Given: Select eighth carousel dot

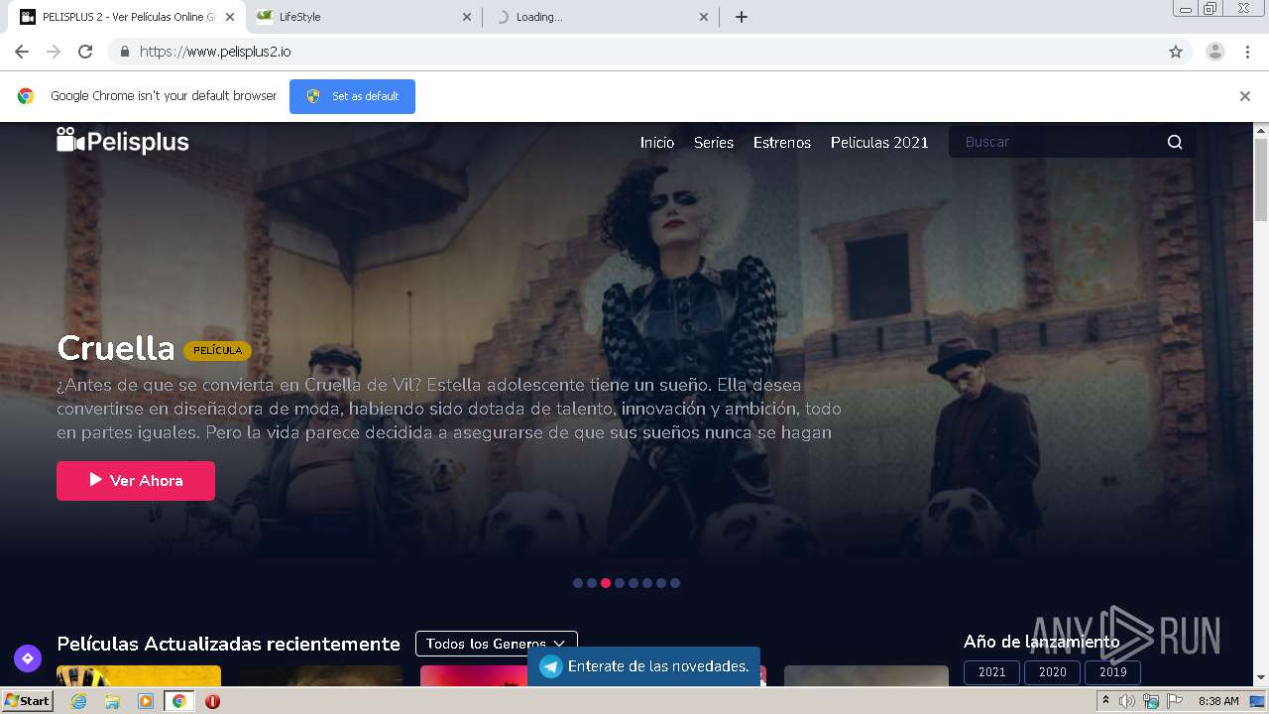Looking at the screenshot, I should (675, 583).
